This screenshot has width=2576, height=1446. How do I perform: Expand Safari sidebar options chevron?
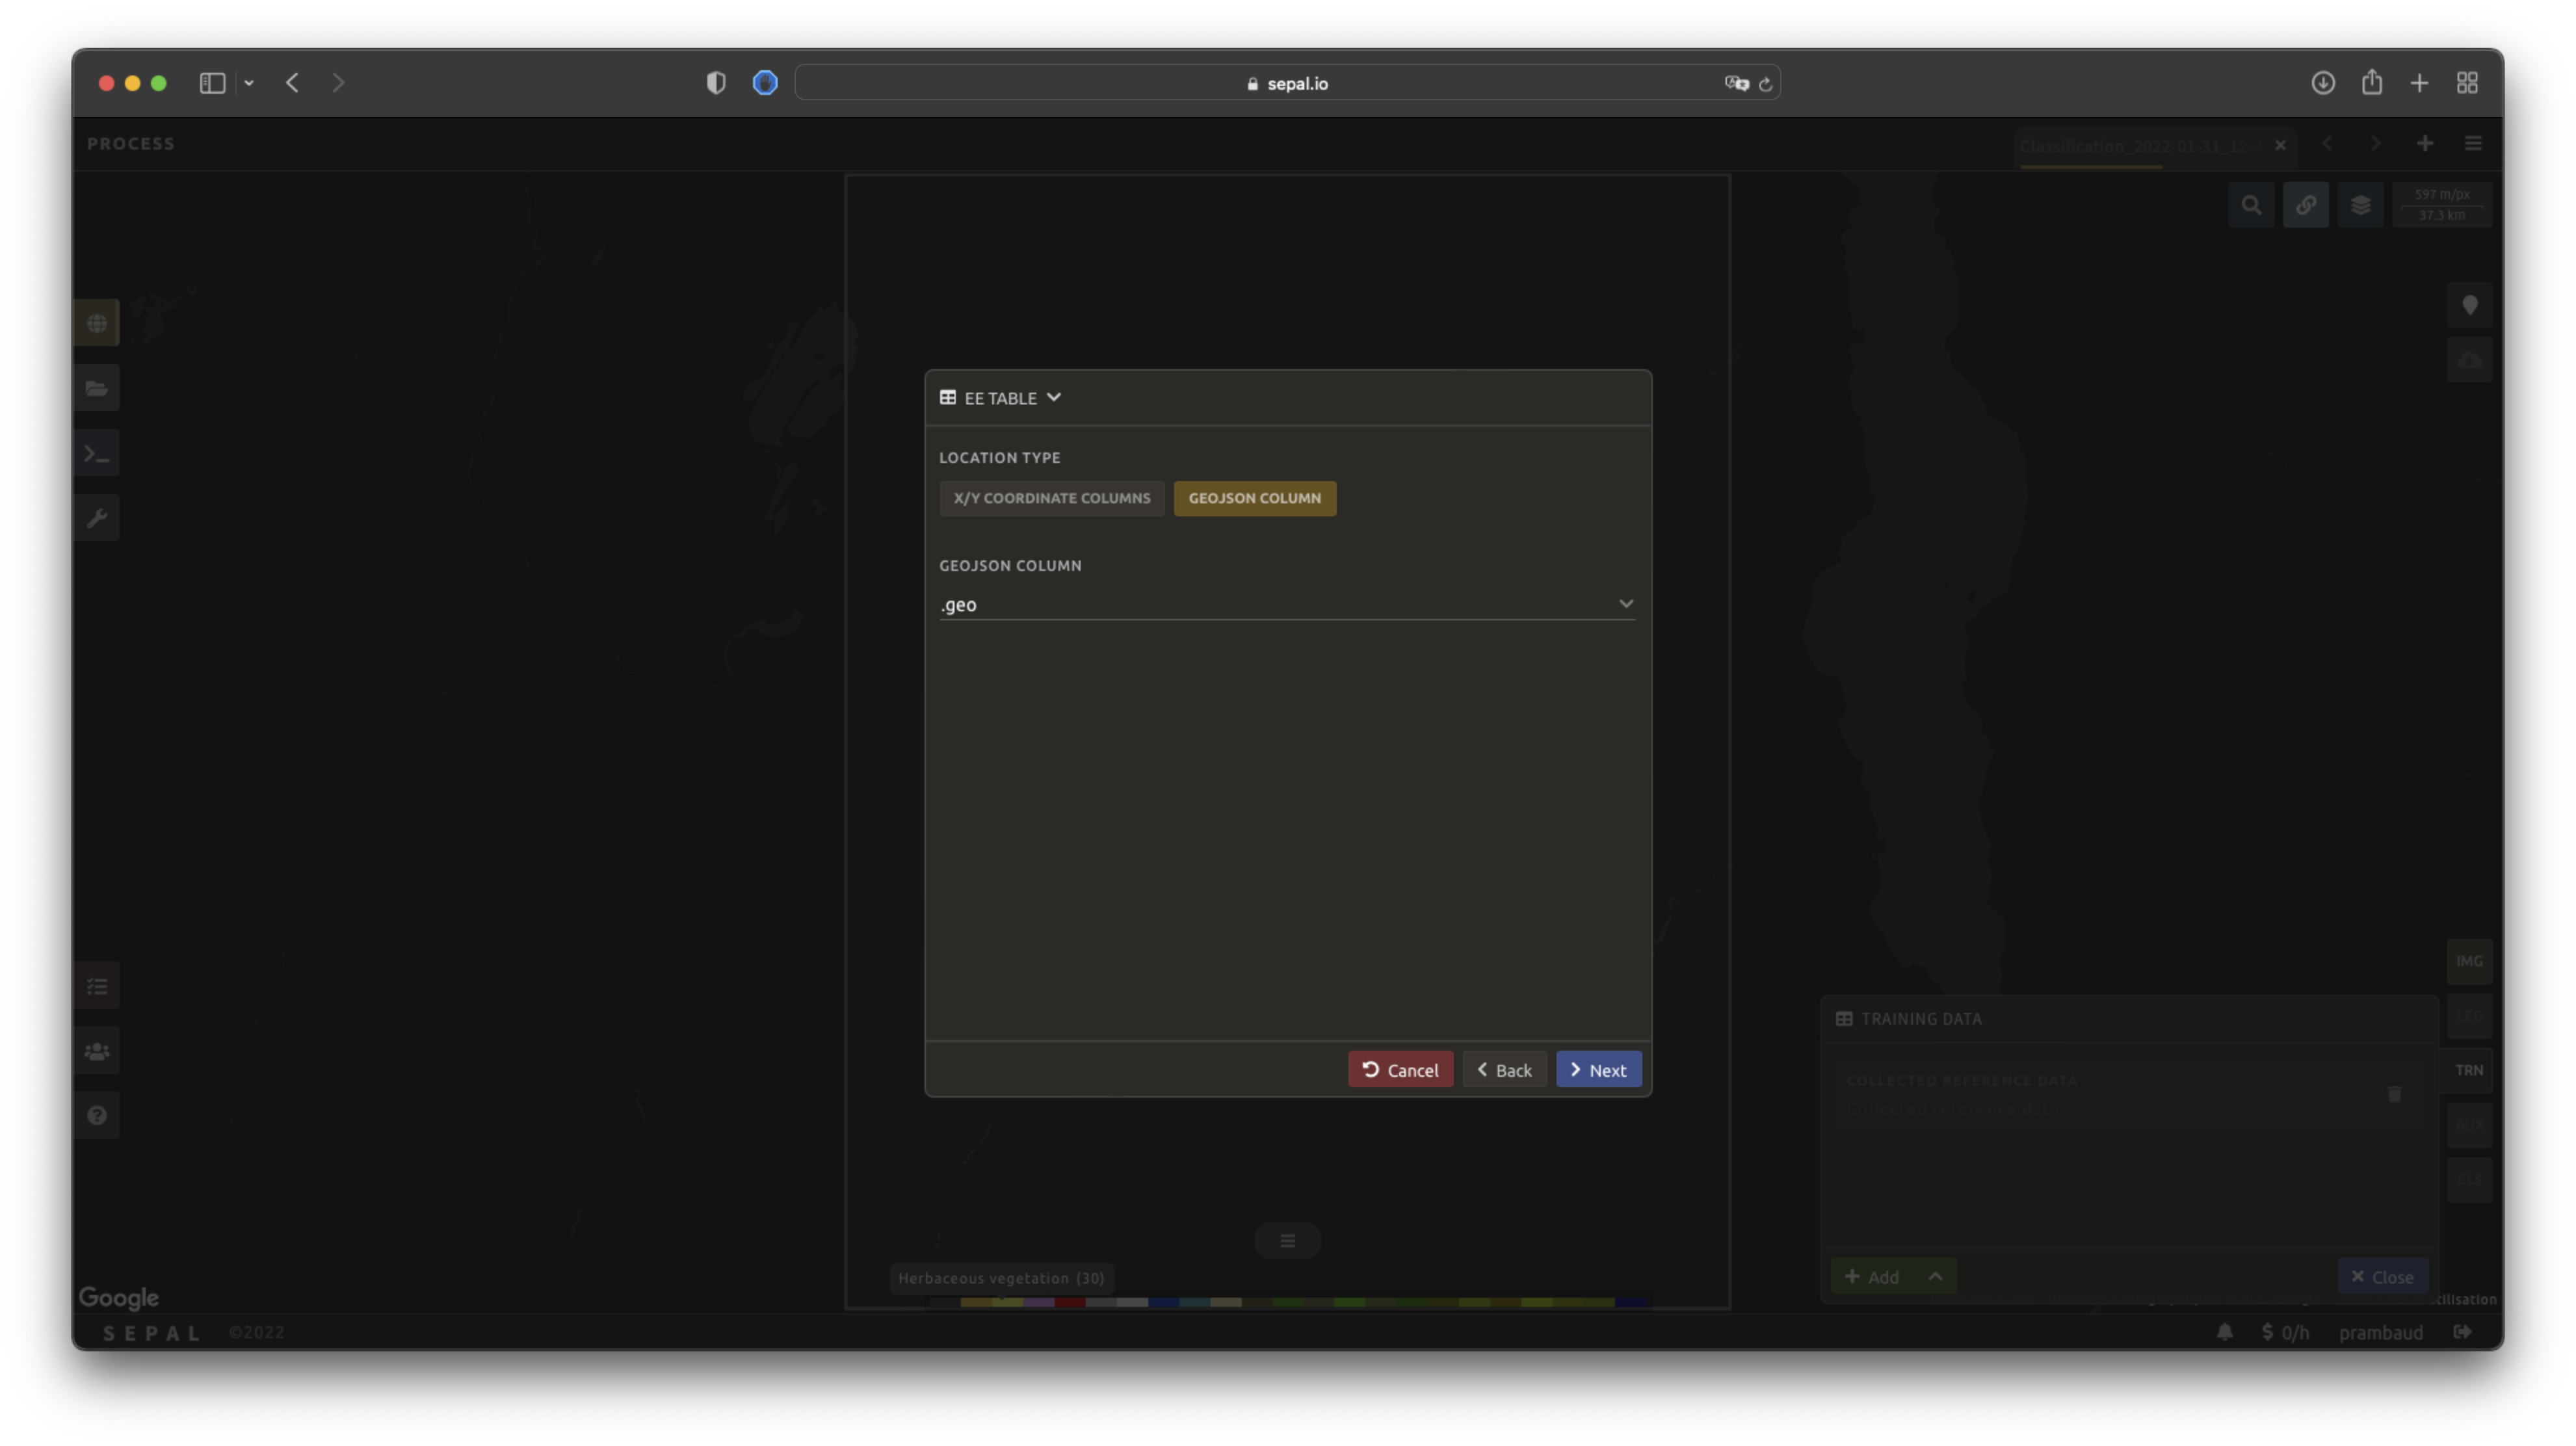click(249, 83)
